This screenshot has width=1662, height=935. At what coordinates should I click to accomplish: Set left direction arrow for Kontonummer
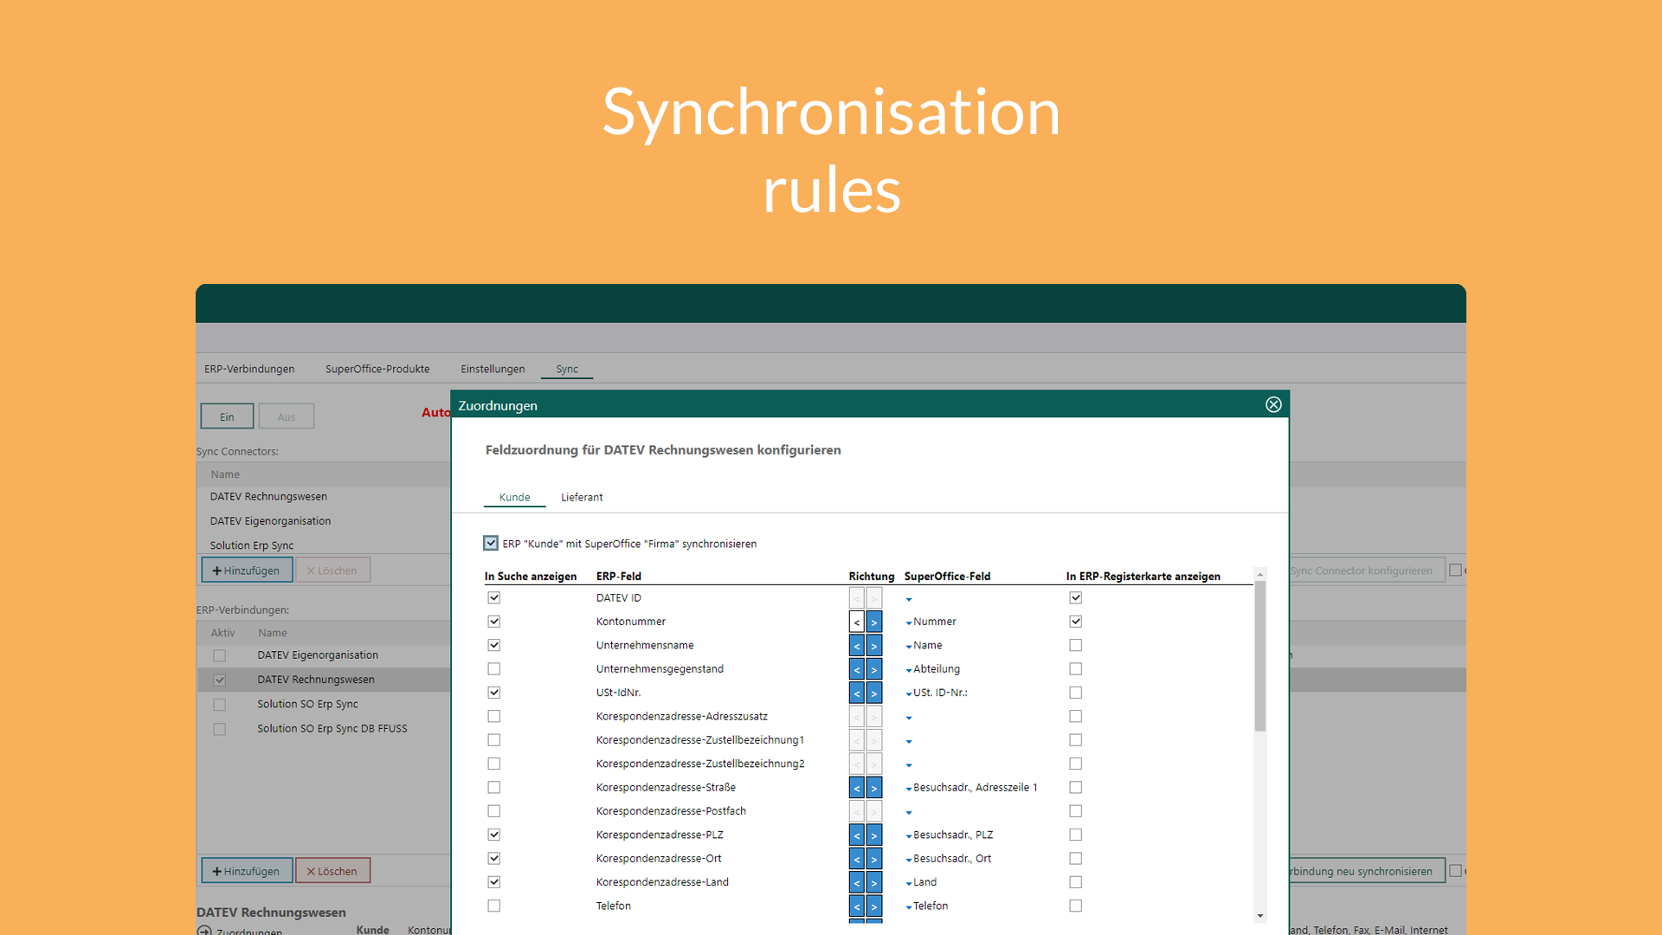[x=857, y=622]
